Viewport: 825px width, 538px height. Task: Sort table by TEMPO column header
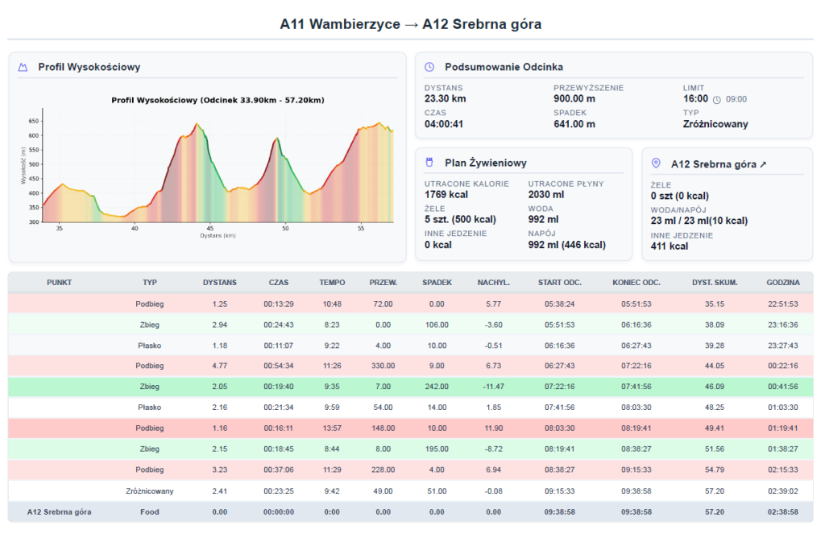click(332, 283)
